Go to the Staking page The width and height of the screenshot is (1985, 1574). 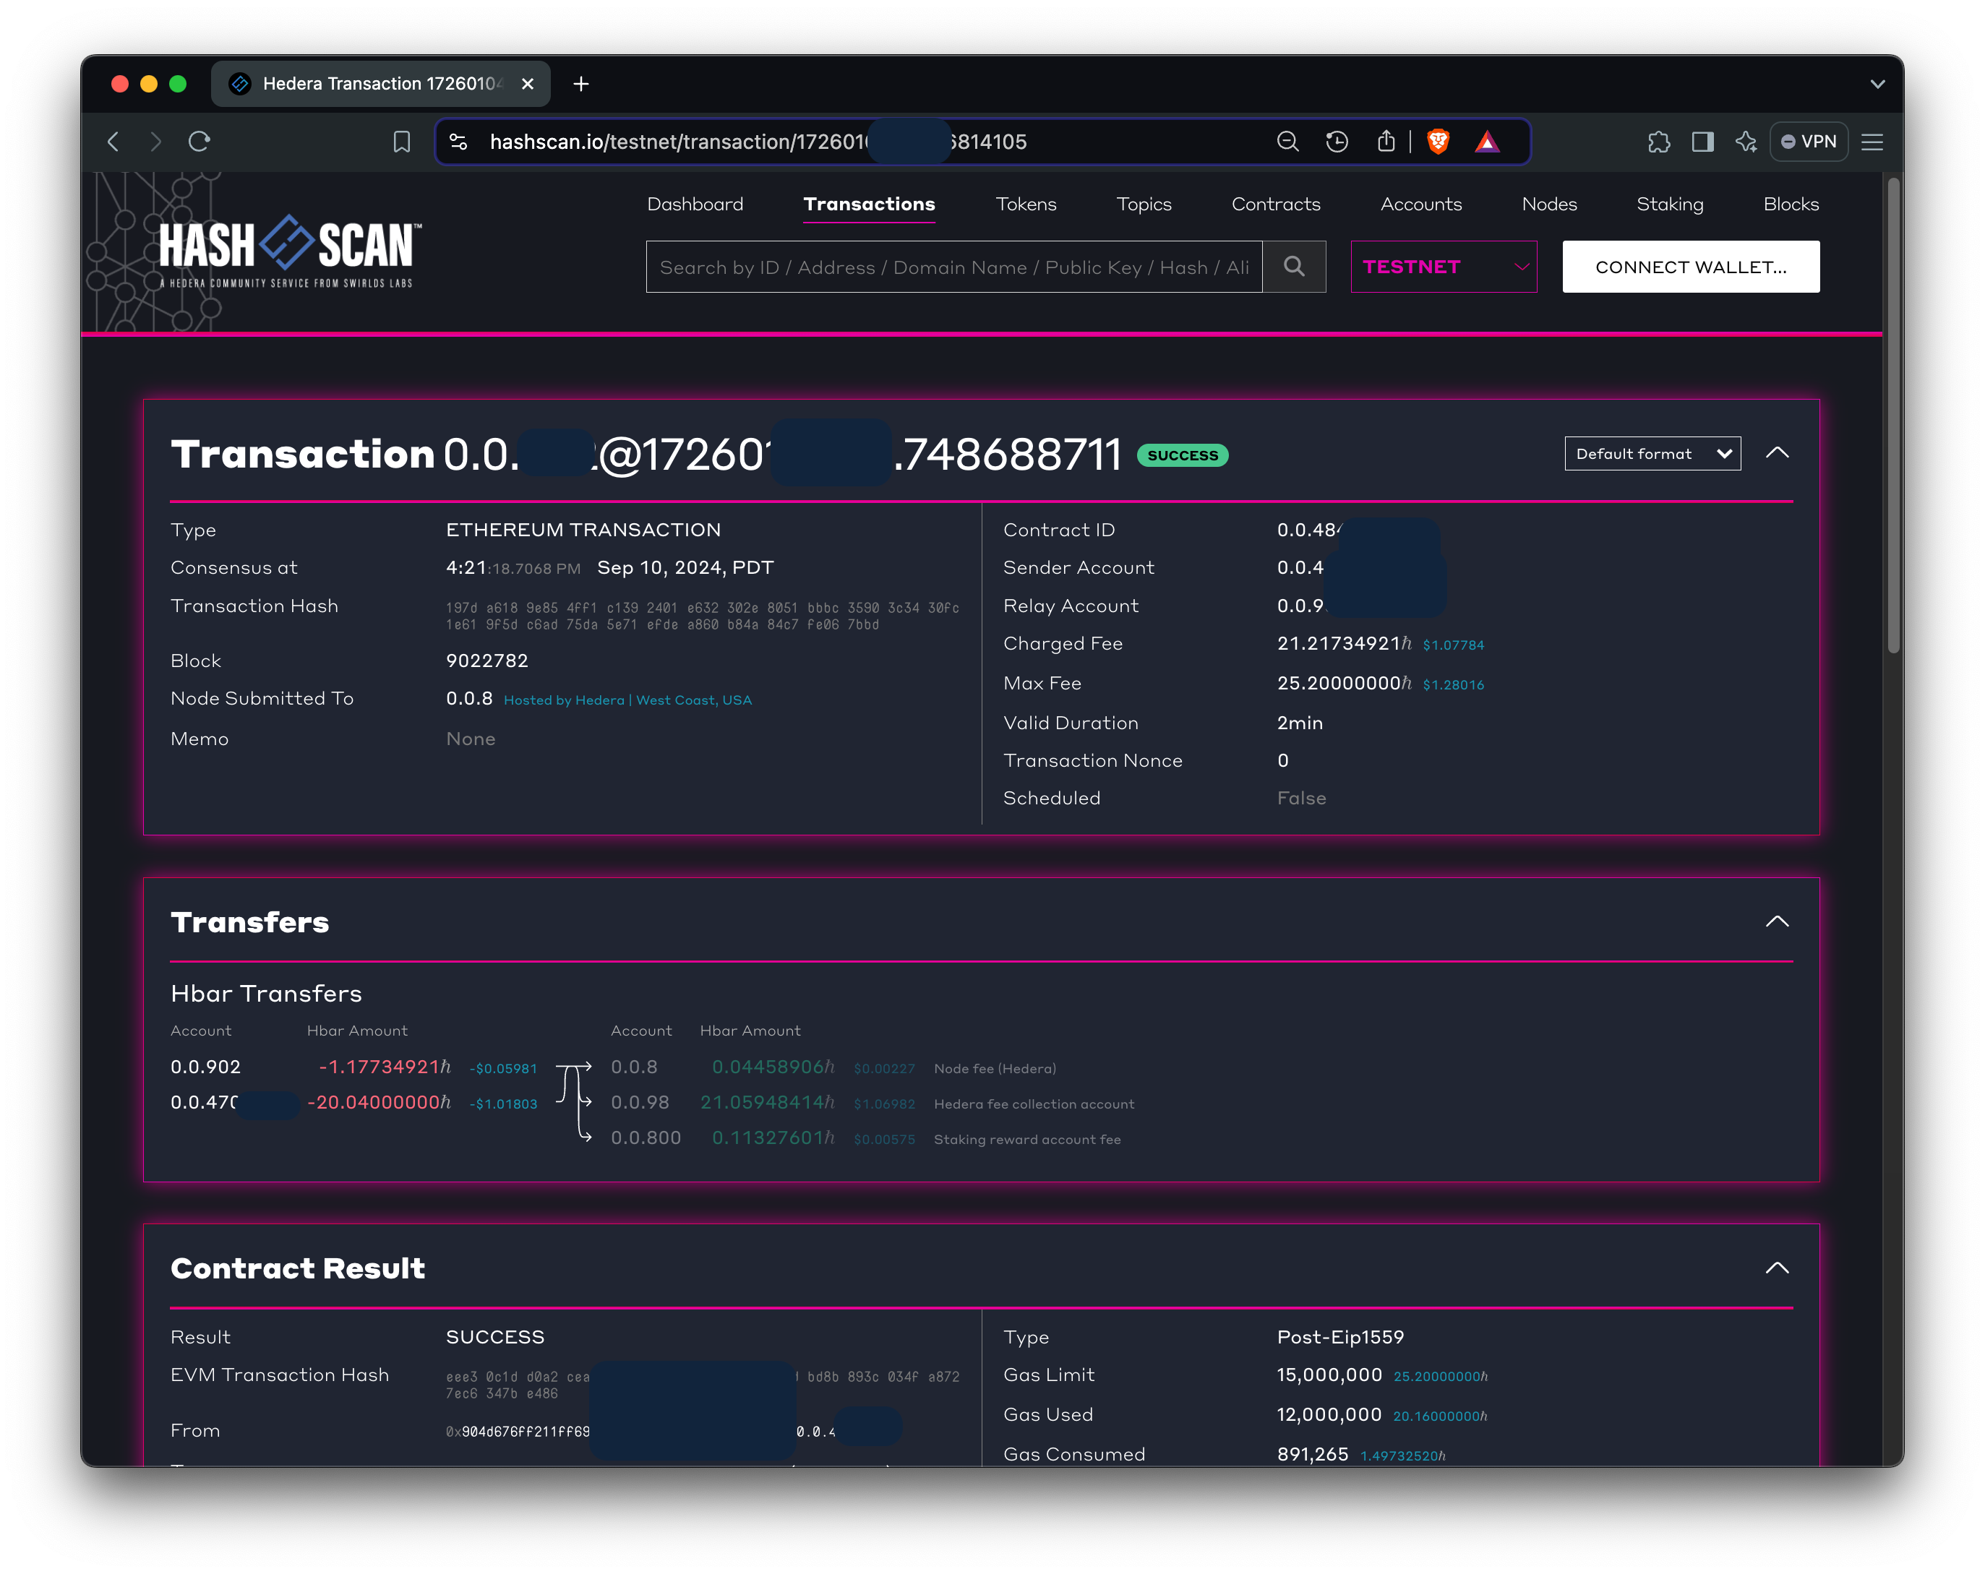pos(1669,205)
